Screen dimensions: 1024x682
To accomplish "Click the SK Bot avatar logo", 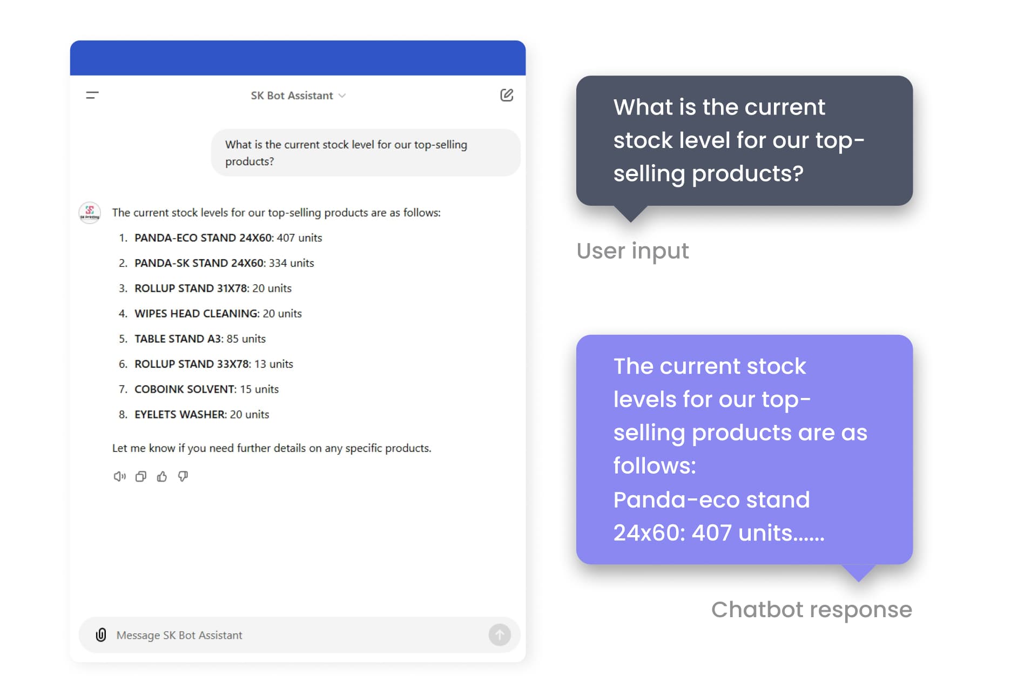I will (x=90, y=213).
